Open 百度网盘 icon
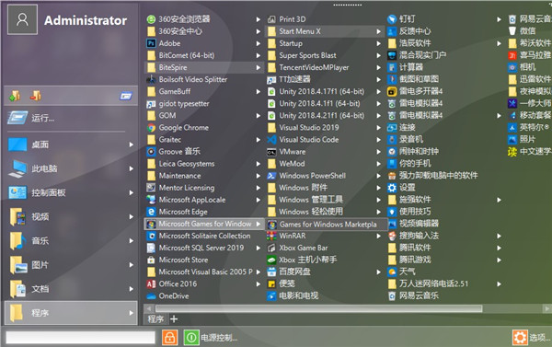The image size is (552, 347). tap(271, 272)
